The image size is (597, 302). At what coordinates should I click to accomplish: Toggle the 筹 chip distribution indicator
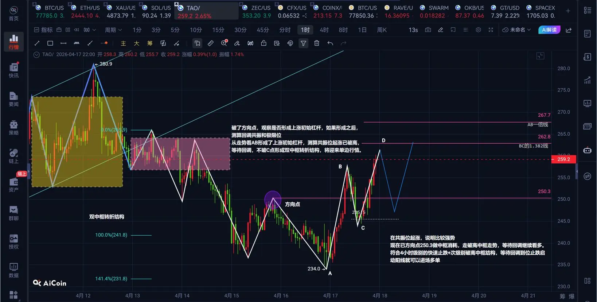pos(150,43)
